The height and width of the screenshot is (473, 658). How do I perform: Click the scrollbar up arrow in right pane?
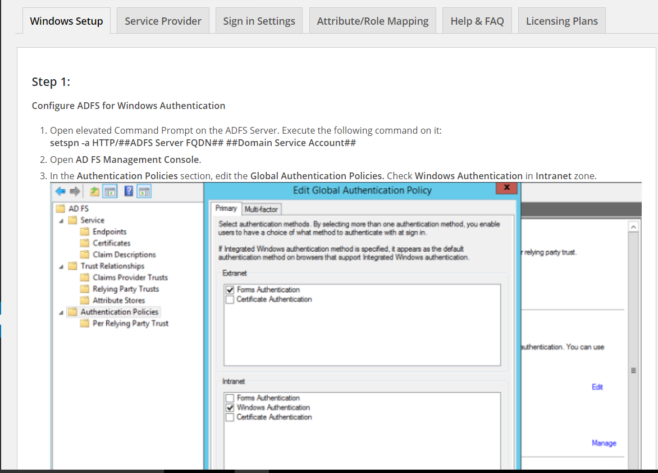[633, 227]
